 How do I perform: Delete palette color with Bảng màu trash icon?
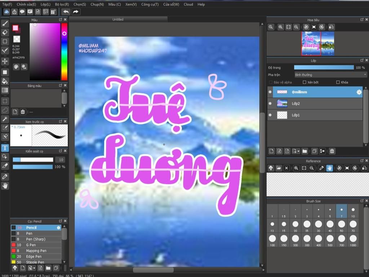[x=23, y=112]
